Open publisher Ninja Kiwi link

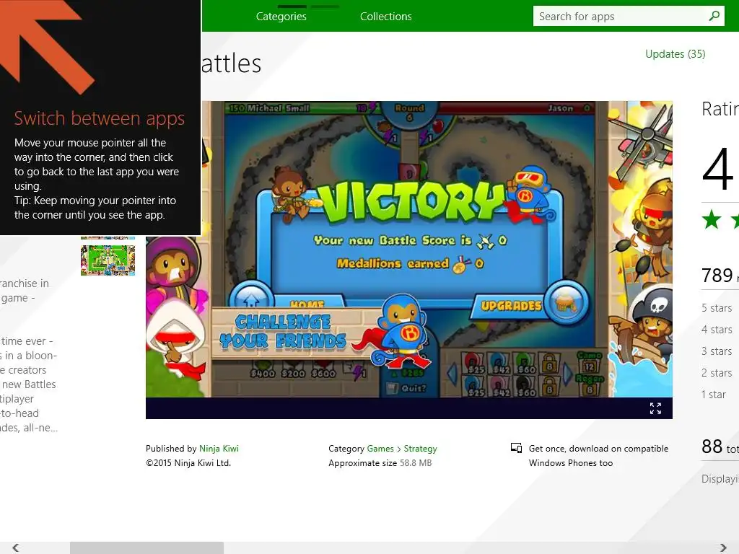coord(219,449)
